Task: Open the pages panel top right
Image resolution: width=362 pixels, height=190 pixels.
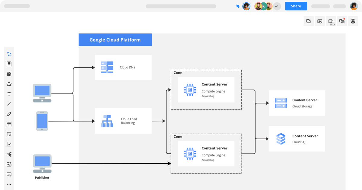Action: coord(308,21)
